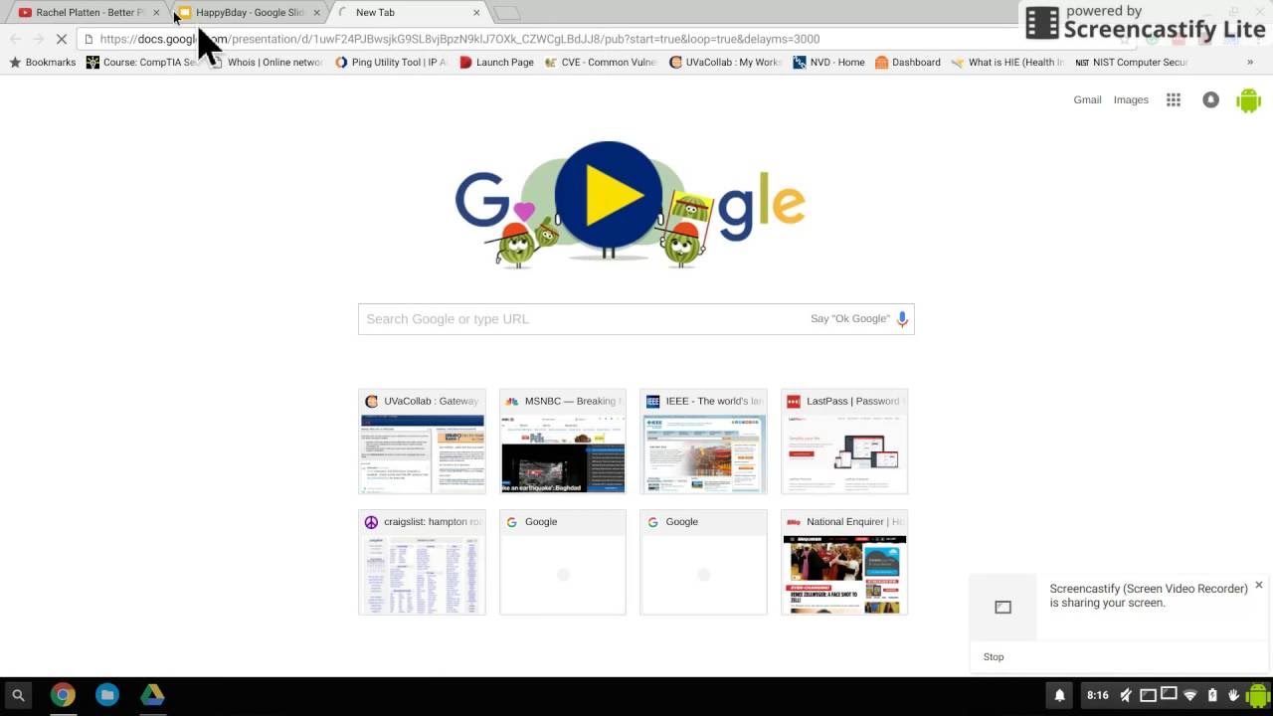
Task: Open the launcher search icon on shelf
Action: (x=18, y=695)
